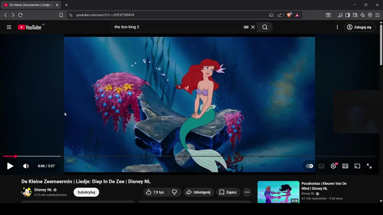Open the Disney NL channel avatar

[x=26, y=192]
